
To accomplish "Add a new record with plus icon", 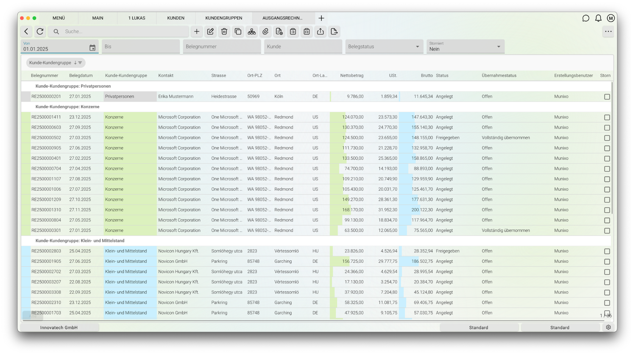I will click(x=197, y=32).
